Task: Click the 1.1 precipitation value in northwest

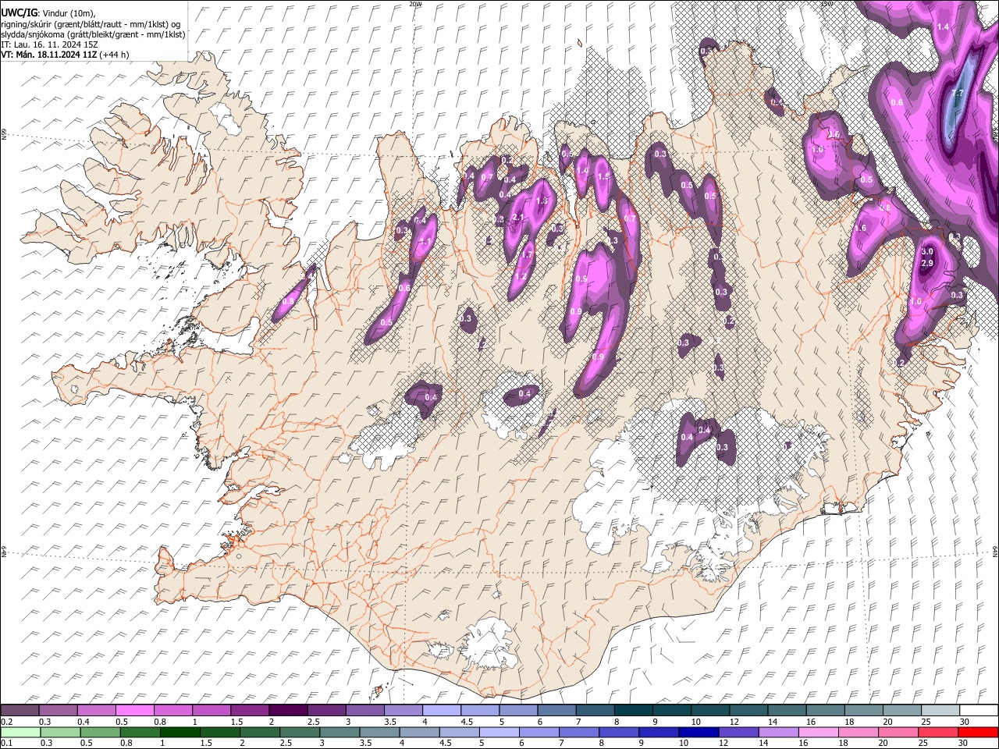Action: (426, 243)
